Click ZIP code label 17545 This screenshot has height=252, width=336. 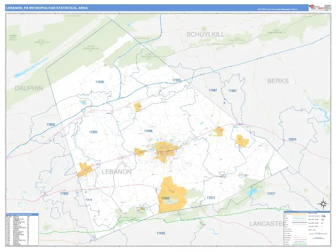click(161, 233)
